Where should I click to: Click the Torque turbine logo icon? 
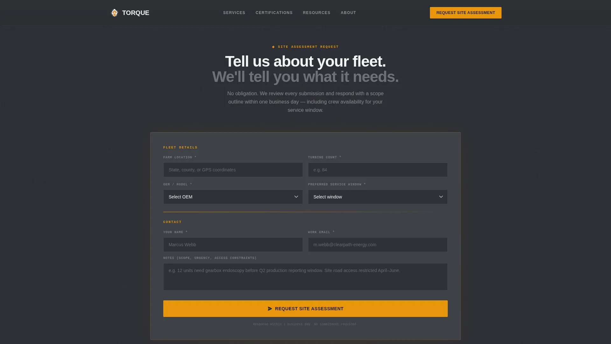115,13
